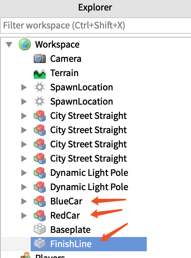
Task: Click the green Terrain icon
Action: [x=40, y=73]
